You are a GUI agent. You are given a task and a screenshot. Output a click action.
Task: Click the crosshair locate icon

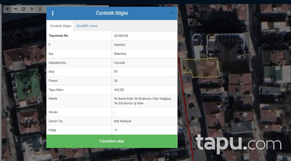coord(32,9)
